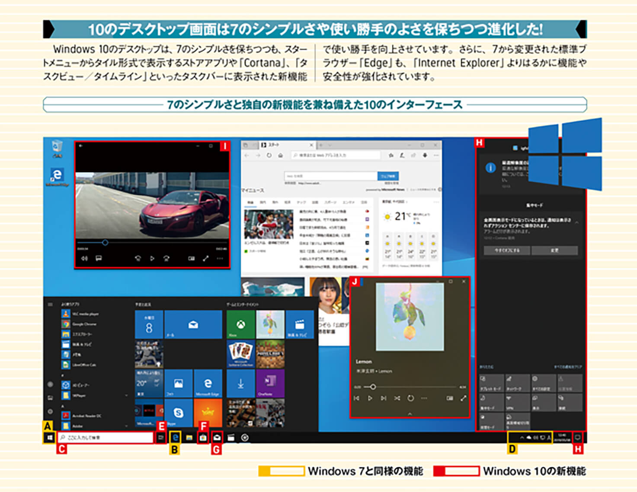637x492 pixels.
Task: Launch Microsoft Store from the taskbar
Action: click(203, 438)
